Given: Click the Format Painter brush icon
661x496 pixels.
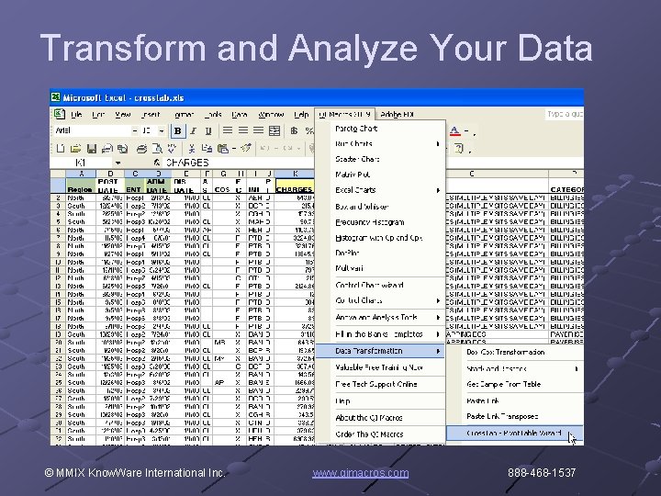Looking at the screenshot, I should 246,149.
